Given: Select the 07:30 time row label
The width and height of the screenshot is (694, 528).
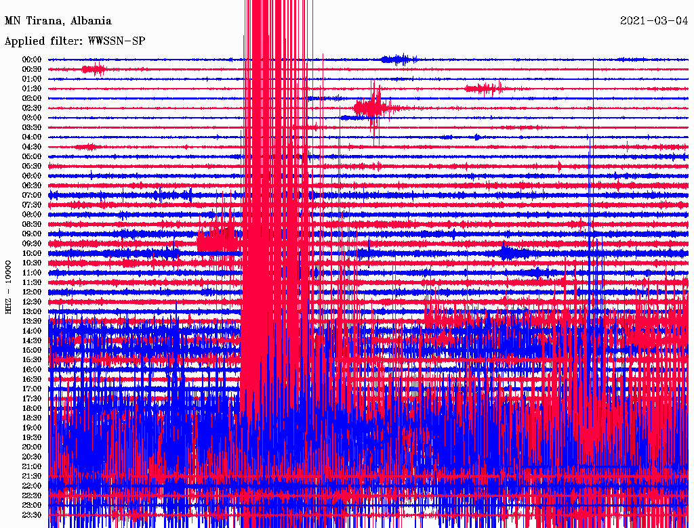Looking at the screenshot, I should [32, 204].
